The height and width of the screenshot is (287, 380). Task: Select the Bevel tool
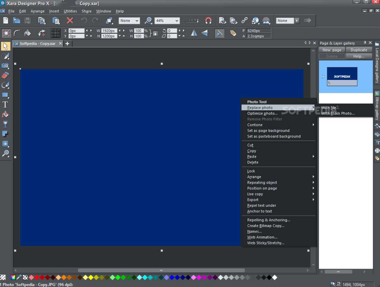[x=5, y=144]
